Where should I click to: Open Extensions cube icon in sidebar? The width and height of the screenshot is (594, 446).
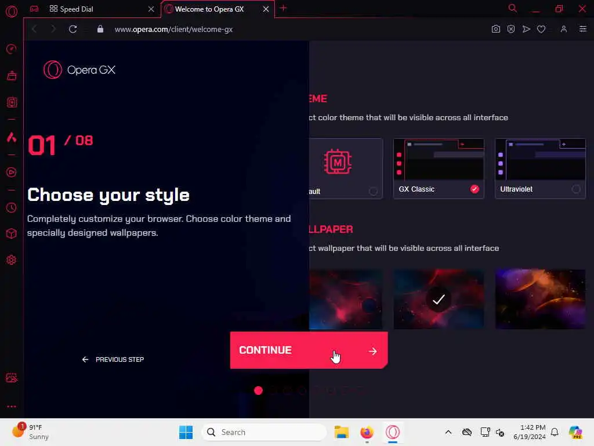tap(12, 233)
